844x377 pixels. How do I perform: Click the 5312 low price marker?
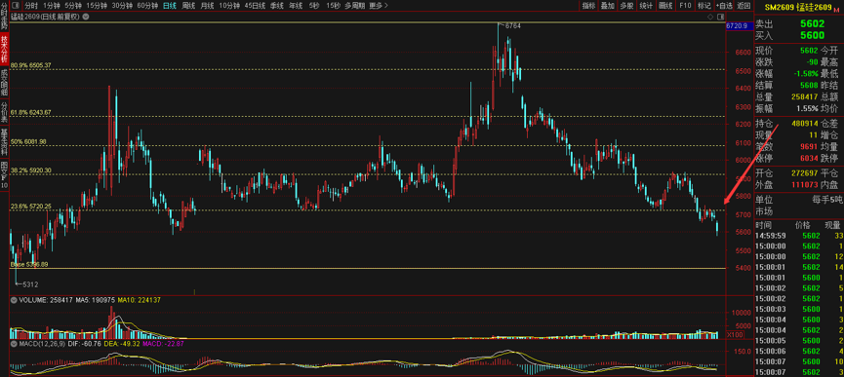[x=30, y=284]
